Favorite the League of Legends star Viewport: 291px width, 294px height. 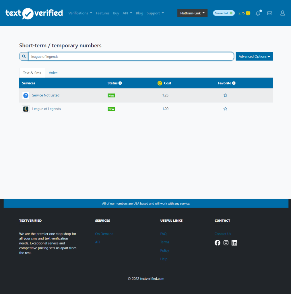click(225, 109)
